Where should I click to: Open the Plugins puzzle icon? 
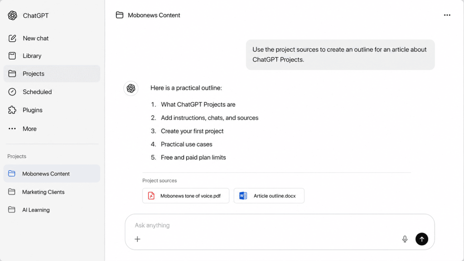tap(12, 110)
